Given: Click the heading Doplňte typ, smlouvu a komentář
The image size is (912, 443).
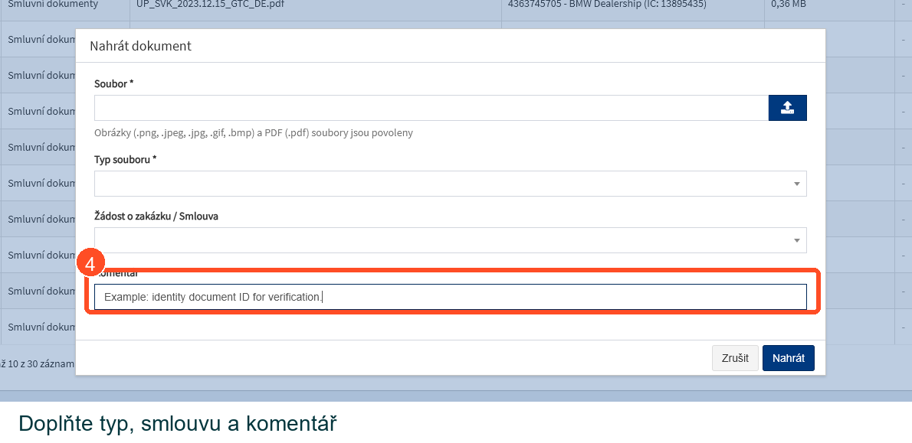Looking at the screenshot, I should (x=178, y=423).
